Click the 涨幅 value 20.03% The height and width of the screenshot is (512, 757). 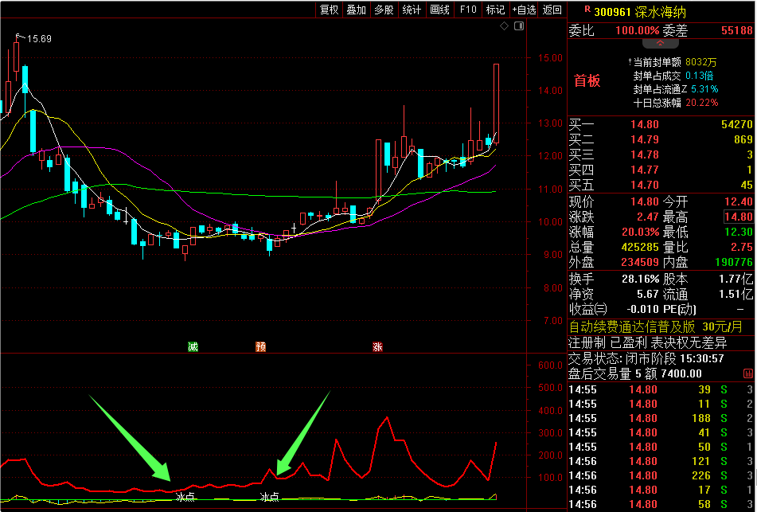640,232
